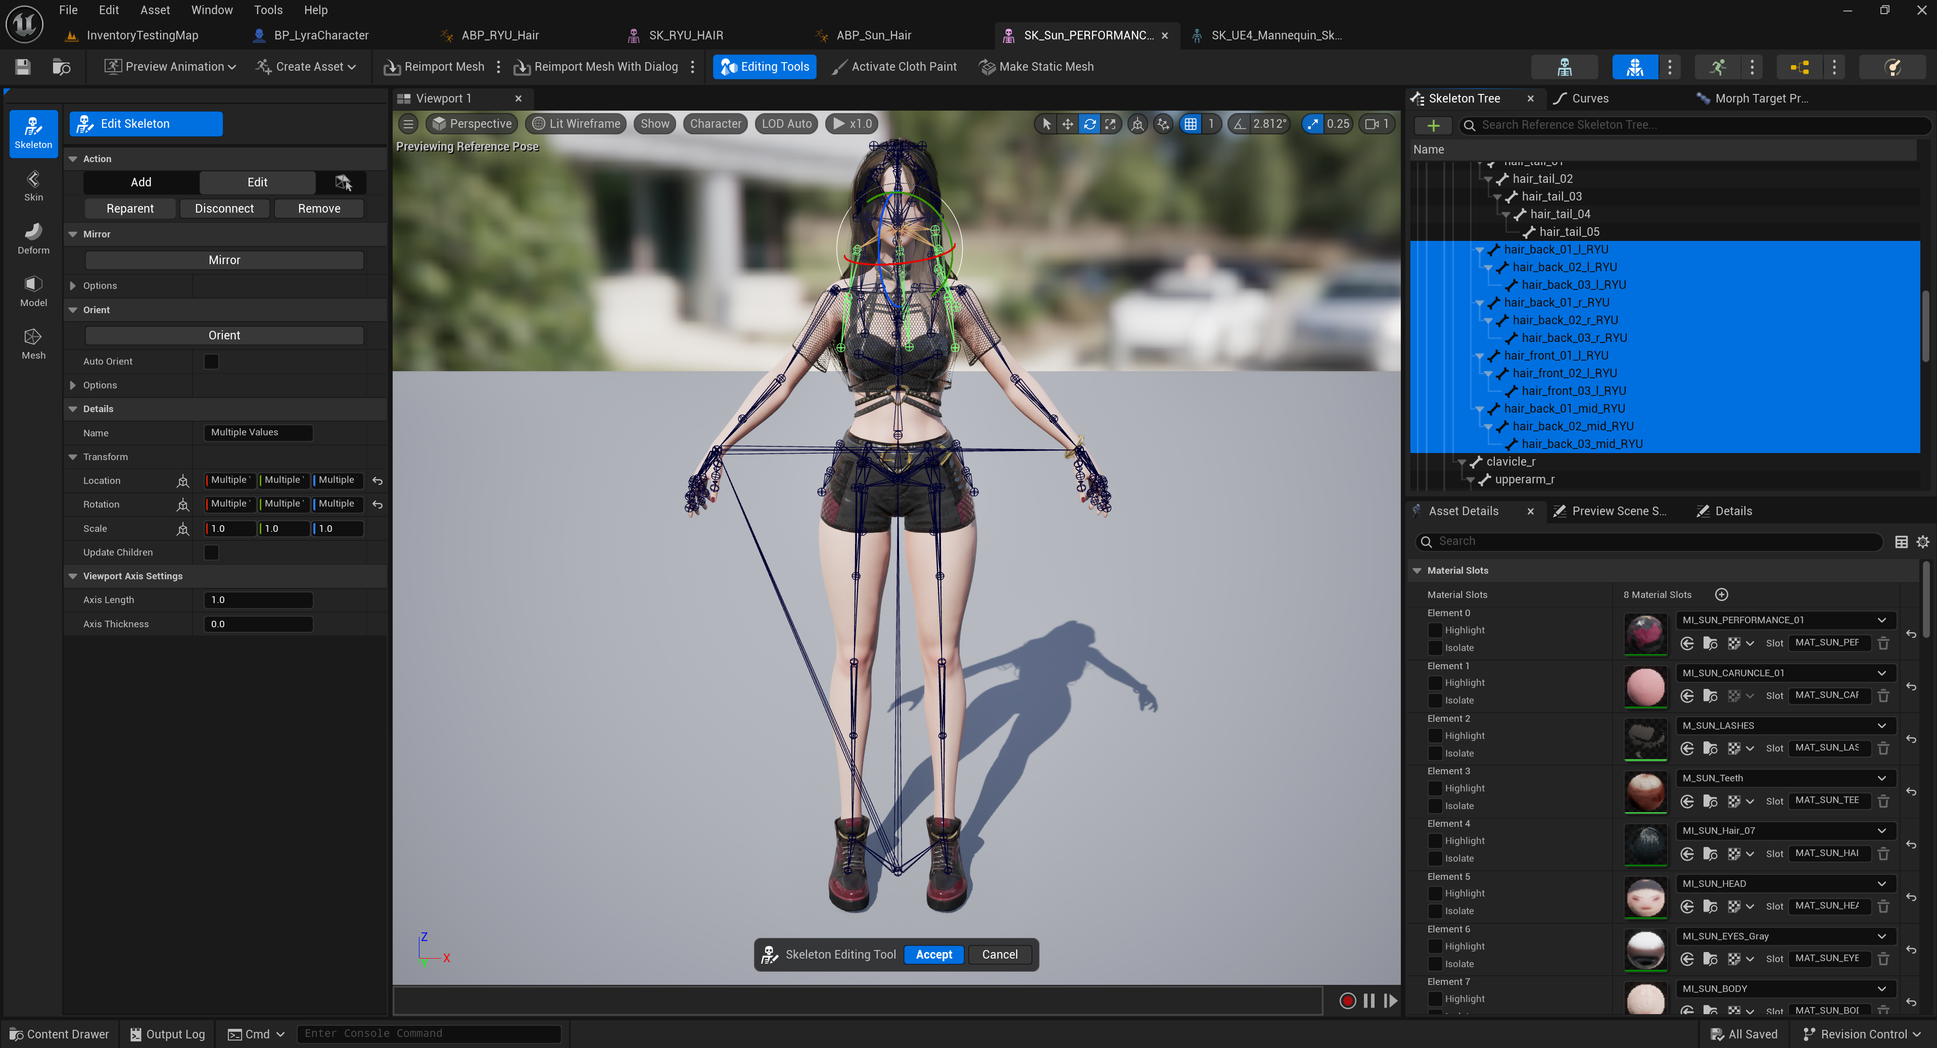Add a material slot with the plus icon
This screenshot has height=1048, width=1937.
click(x=1721, y=594)
